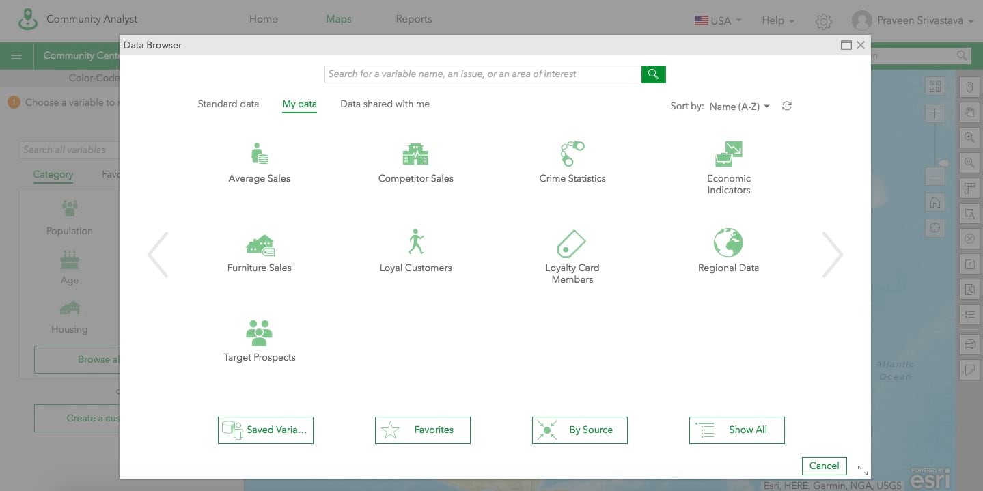Open the Economic Indicators category icon
This screenshot has height=491, width=983.
point(728,154)
